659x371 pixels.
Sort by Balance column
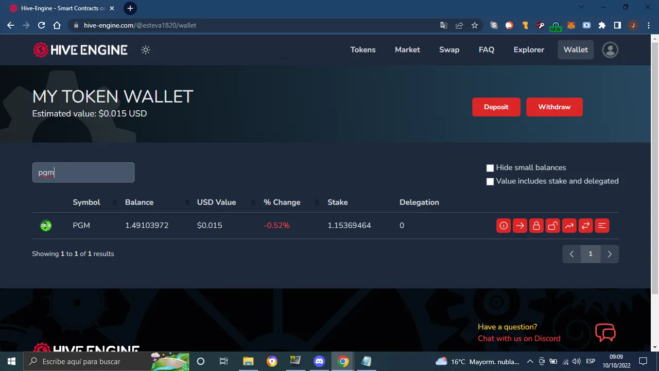pos(139,203)
